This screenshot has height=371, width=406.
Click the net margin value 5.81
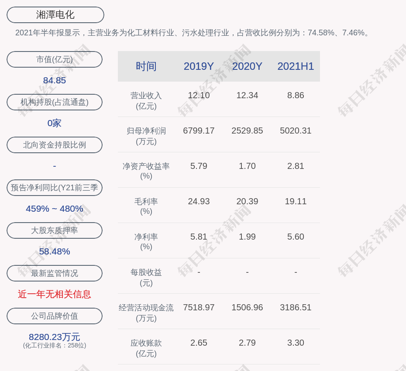pyautogui.click(x=199, y=237)
